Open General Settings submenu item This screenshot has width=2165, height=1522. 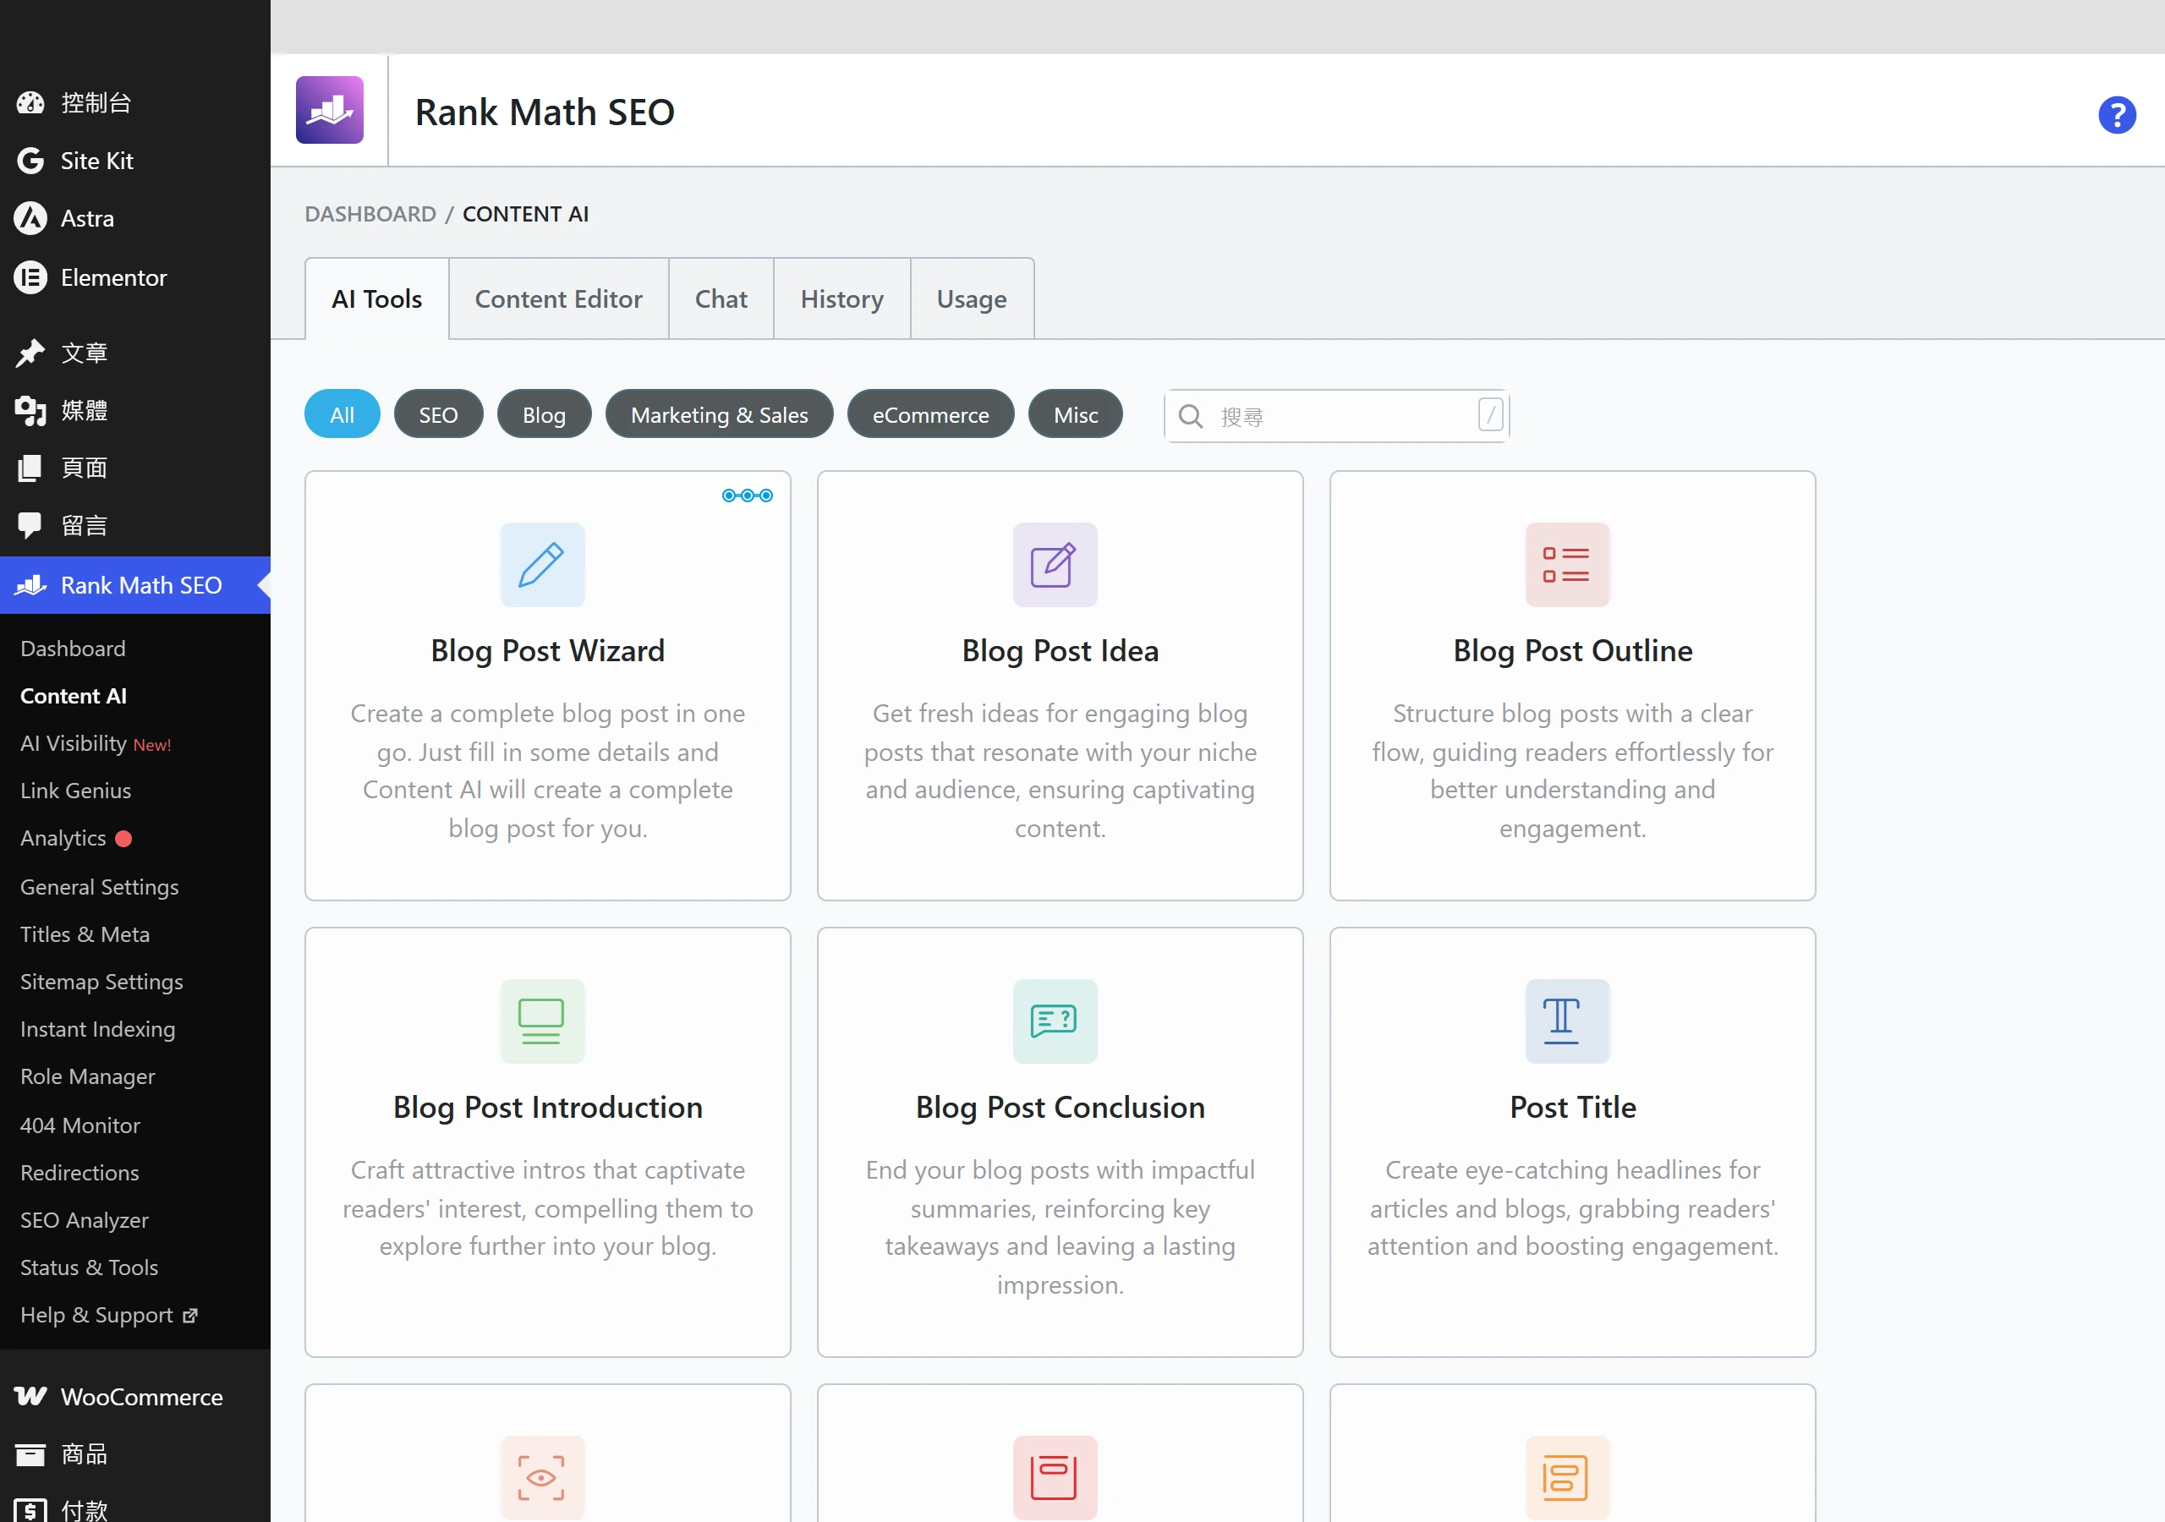[99, 886]
